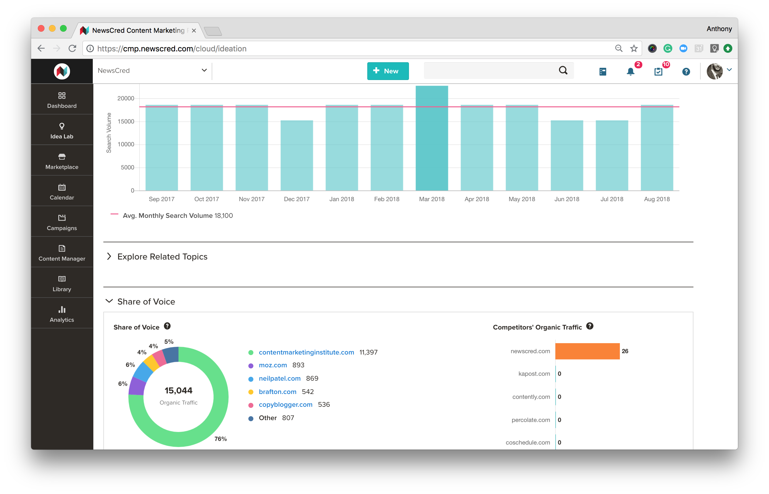Open the Library sidebar item

pyautogui.click(x=62, y=284)
